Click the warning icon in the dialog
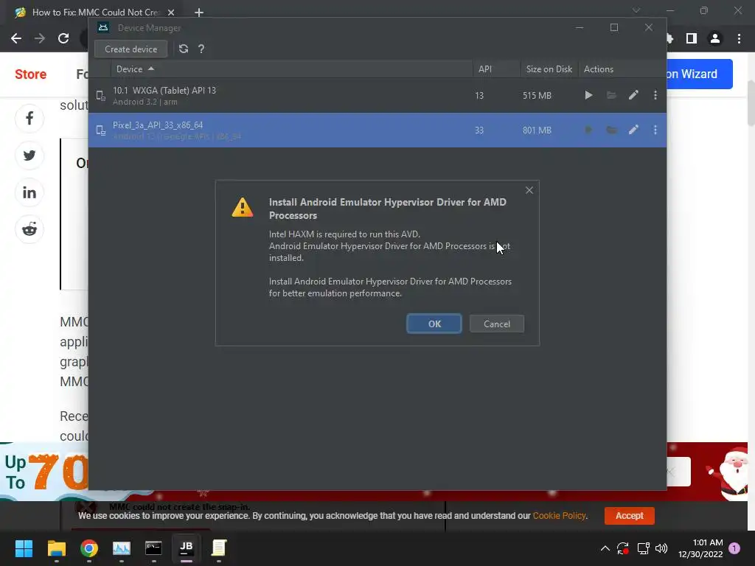Viewport: 755px width, 566px height. pyautogui.click(x=242, y=207)
